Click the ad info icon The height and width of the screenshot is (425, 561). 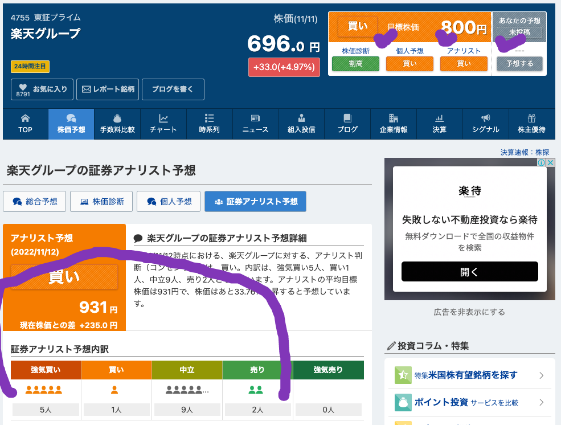[541, 163]
